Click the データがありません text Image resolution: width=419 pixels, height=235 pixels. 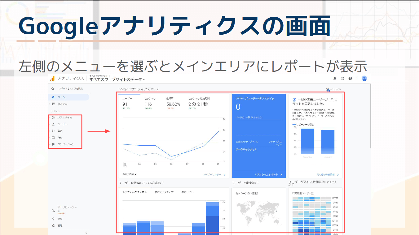pyautogui.click(x=246, y=149)
